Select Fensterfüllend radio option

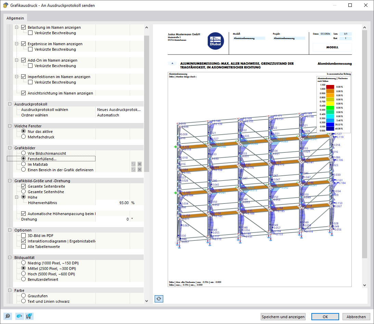pos(23,159)
